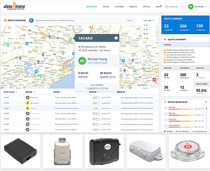The image size is (210, 171).
Task: Expand the Driver Behaviour dropdown arrow
Action: [x=206, y=102]
